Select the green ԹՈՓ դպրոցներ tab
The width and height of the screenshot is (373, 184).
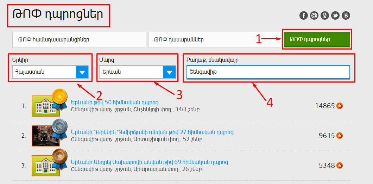317,40
